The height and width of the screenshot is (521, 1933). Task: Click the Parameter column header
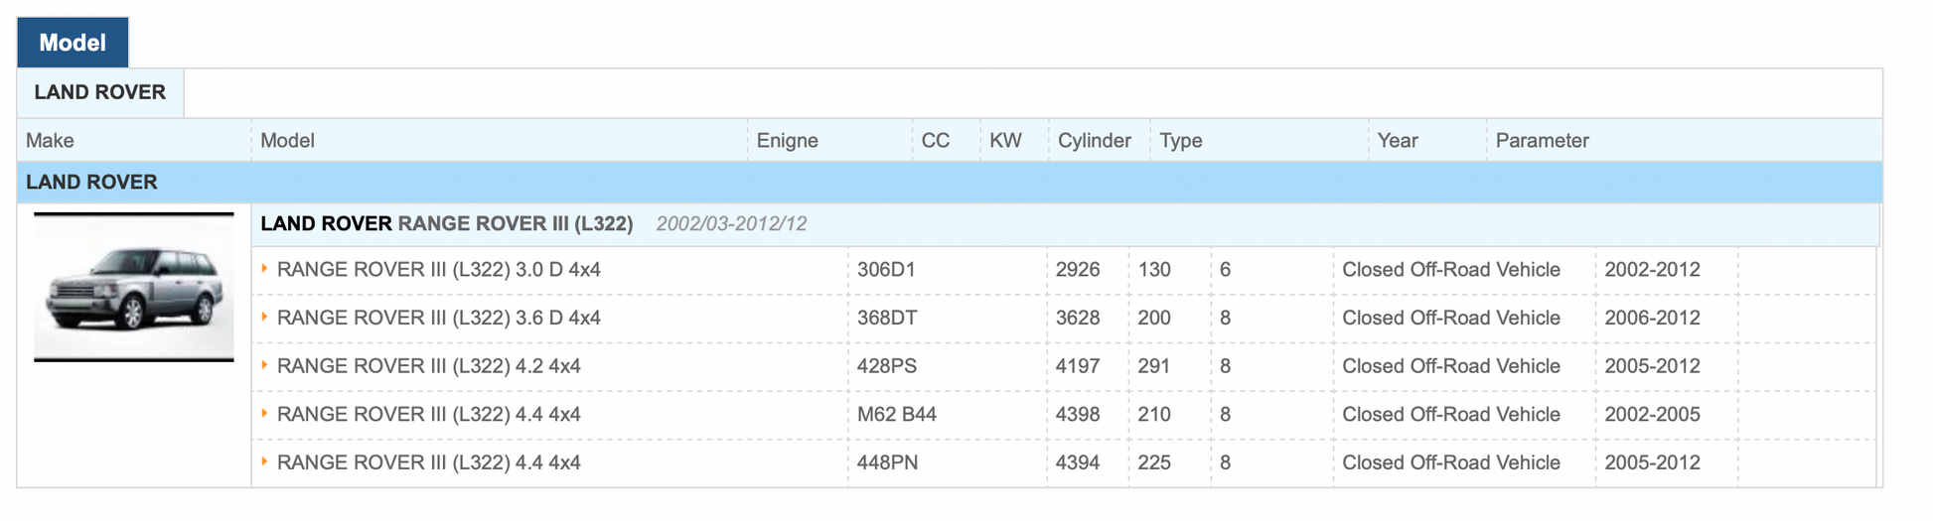(x=1542, y=141)
